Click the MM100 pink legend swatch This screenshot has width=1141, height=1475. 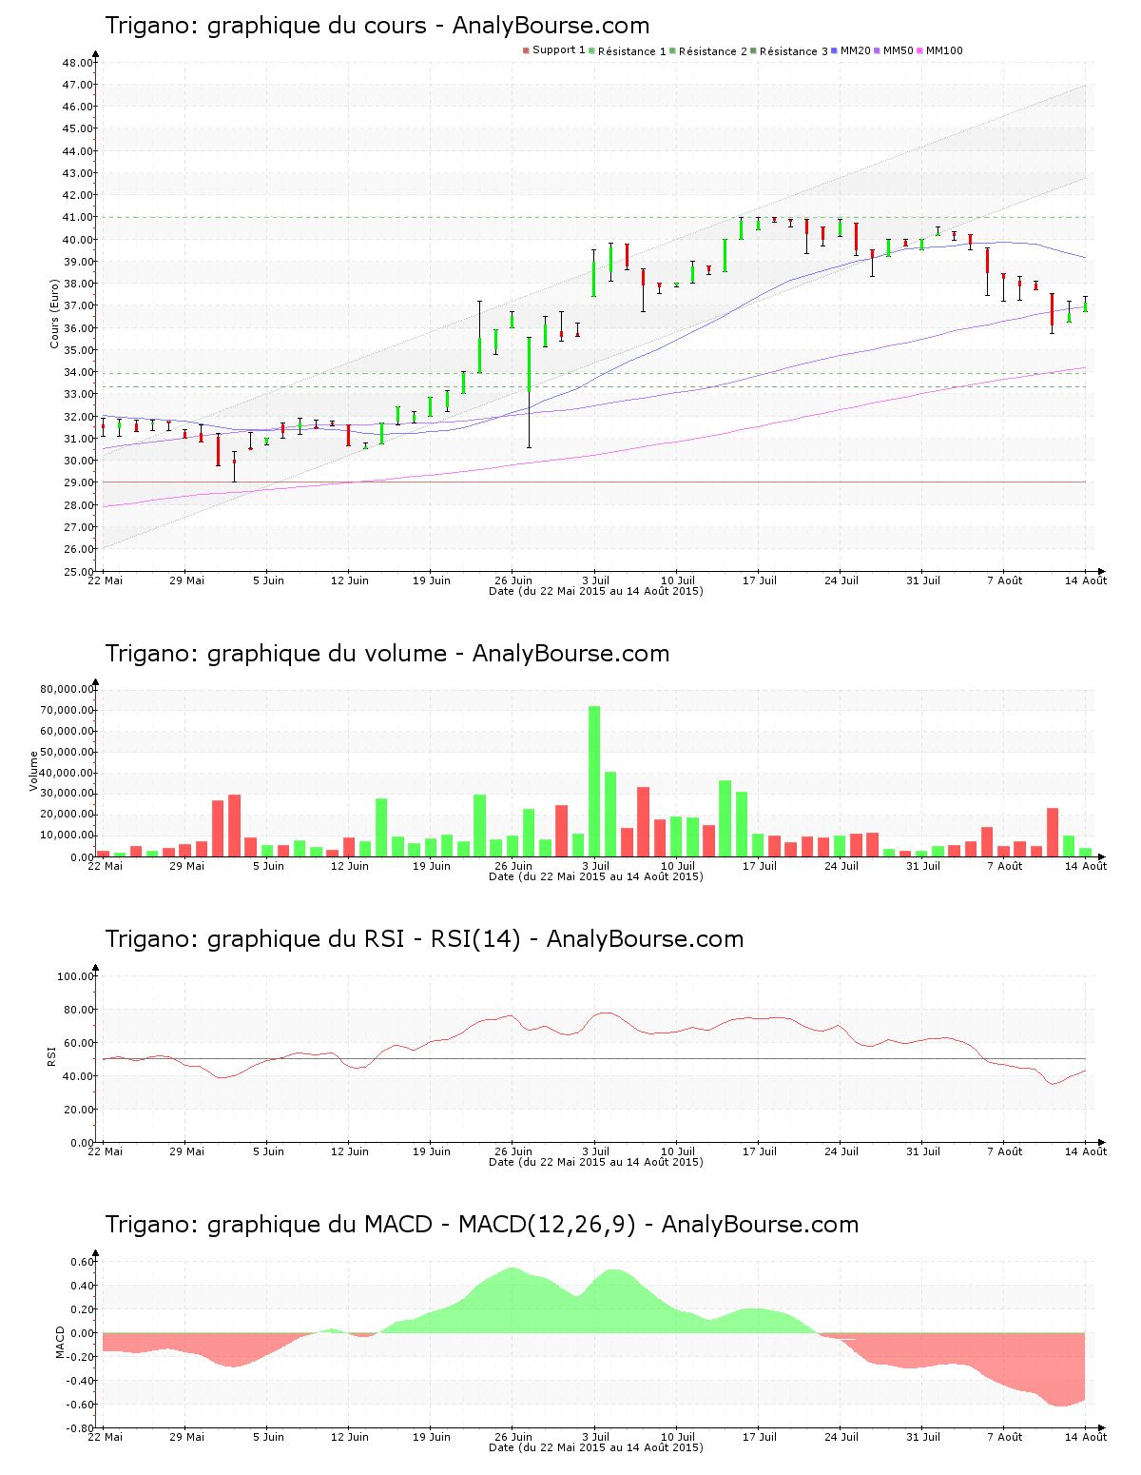(919, 50)
